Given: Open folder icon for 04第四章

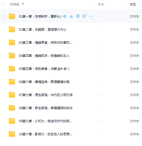Looking at the screenshot, I should [12, 55].
